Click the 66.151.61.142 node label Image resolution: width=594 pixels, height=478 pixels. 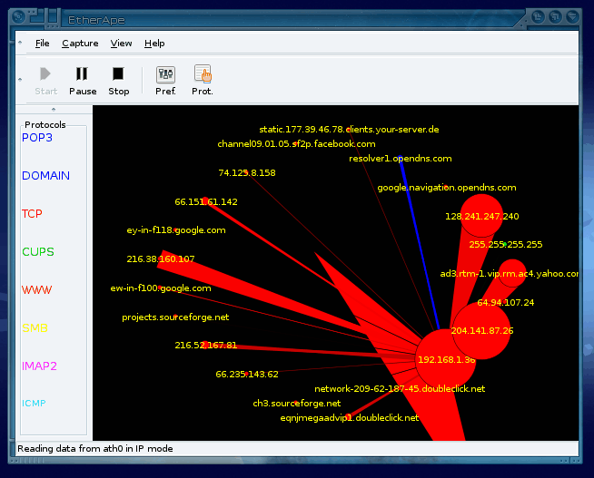click(x=206, y=202)
